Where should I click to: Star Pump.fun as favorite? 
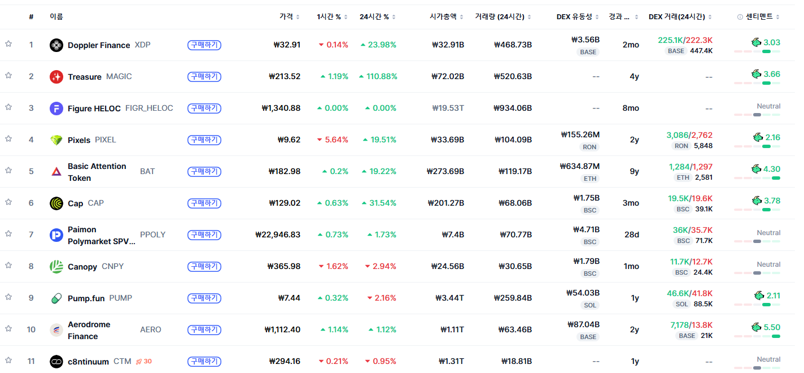coord(8,297)
